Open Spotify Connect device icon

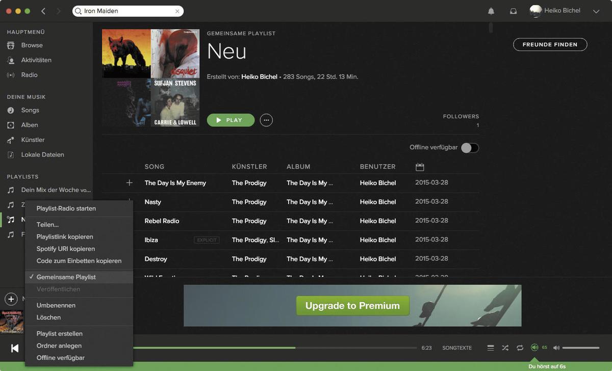click(x=534, y=348)
